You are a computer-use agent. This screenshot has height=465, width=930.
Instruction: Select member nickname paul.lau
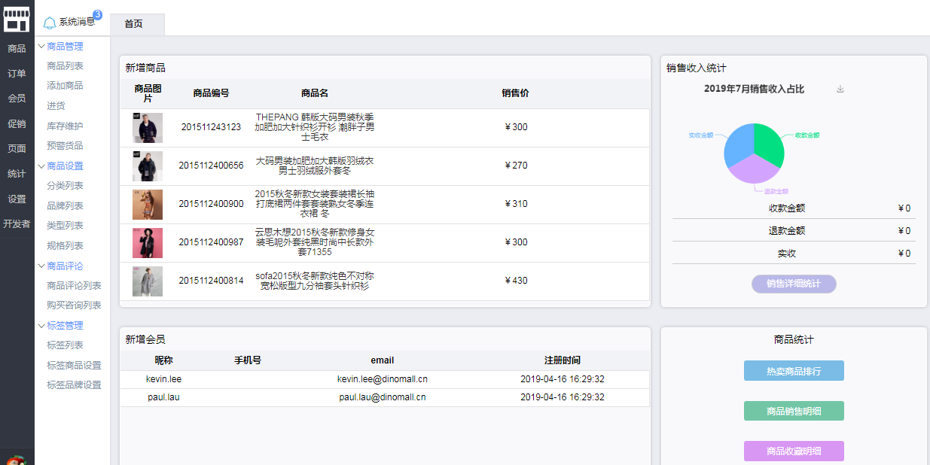(163, 397)
